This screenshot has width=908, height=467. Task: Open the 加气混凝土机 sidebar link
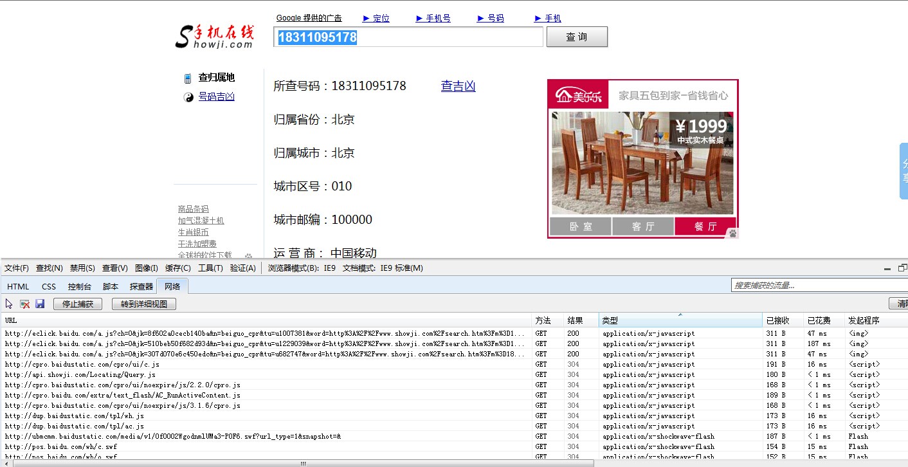(x=201, y=221)
